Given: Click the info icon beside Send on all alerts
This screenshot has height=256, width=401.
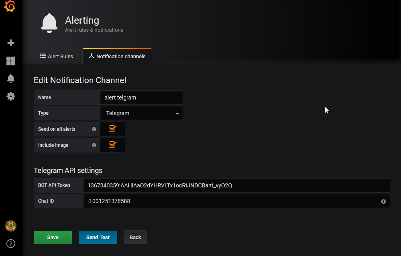Looking at the screenshot, I should [x=94, y=129].
